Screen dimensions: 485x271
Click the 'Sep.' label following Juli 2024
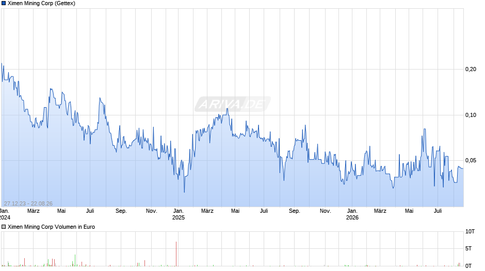121,211
